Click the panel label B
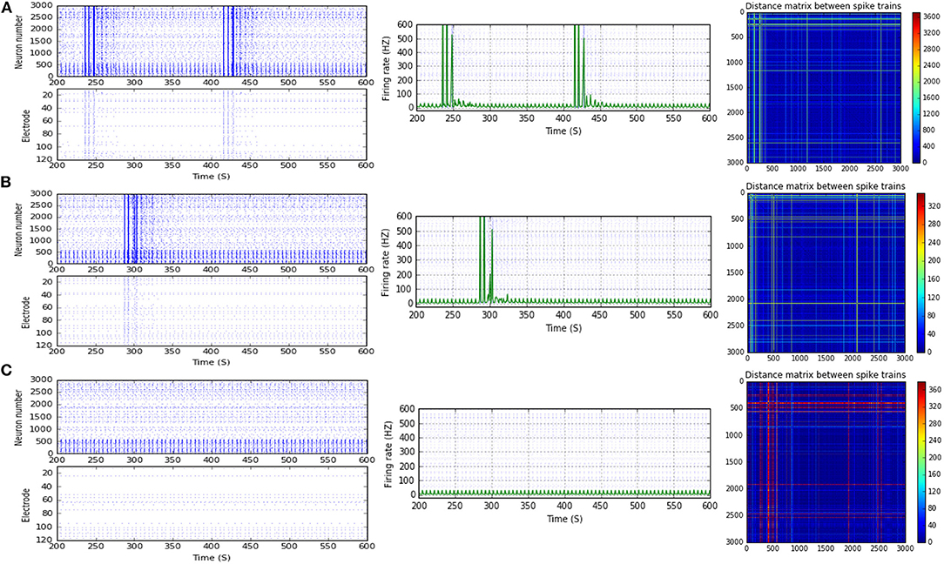Screen dimensions: 944x564 click(6, 184)
